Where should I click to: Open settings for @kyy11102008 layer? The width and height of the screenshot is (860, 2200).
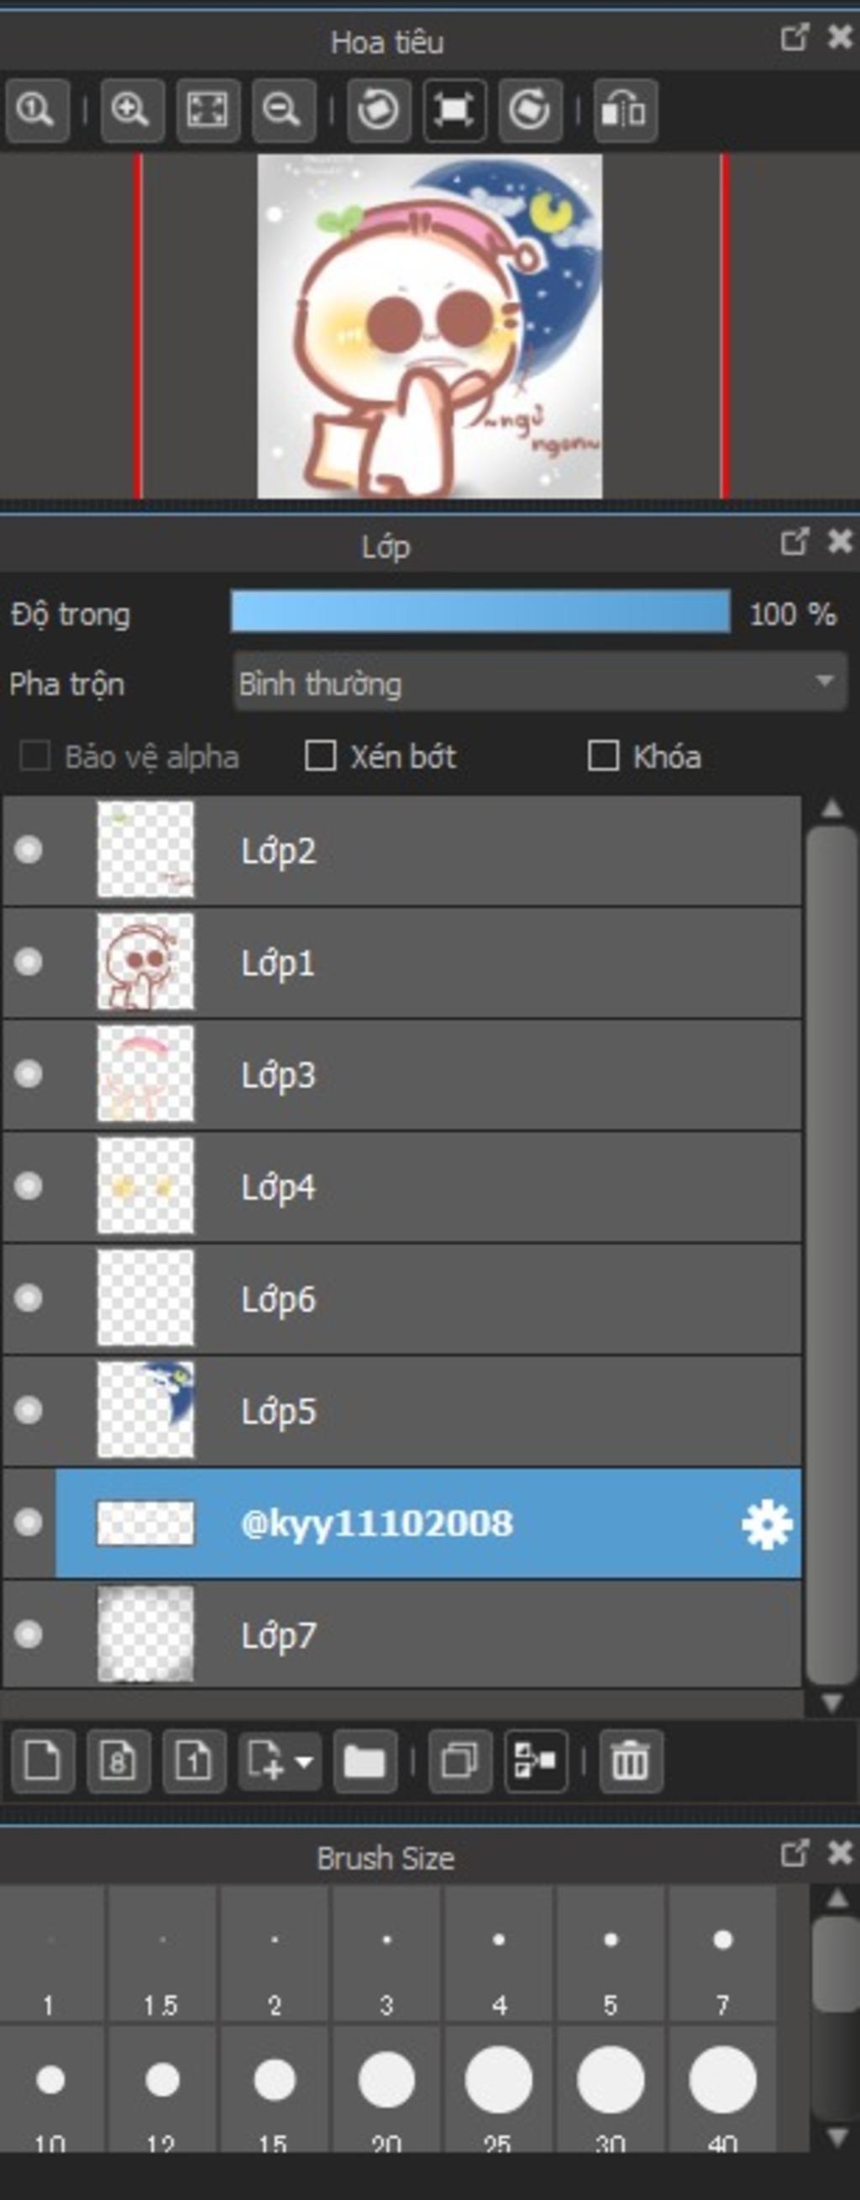766,1523
